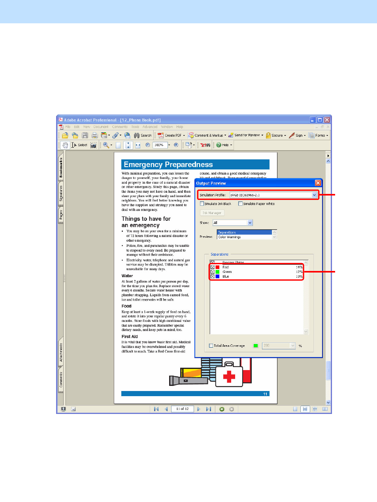Go to the first page
377x502 pixels.
pos(156,409)
